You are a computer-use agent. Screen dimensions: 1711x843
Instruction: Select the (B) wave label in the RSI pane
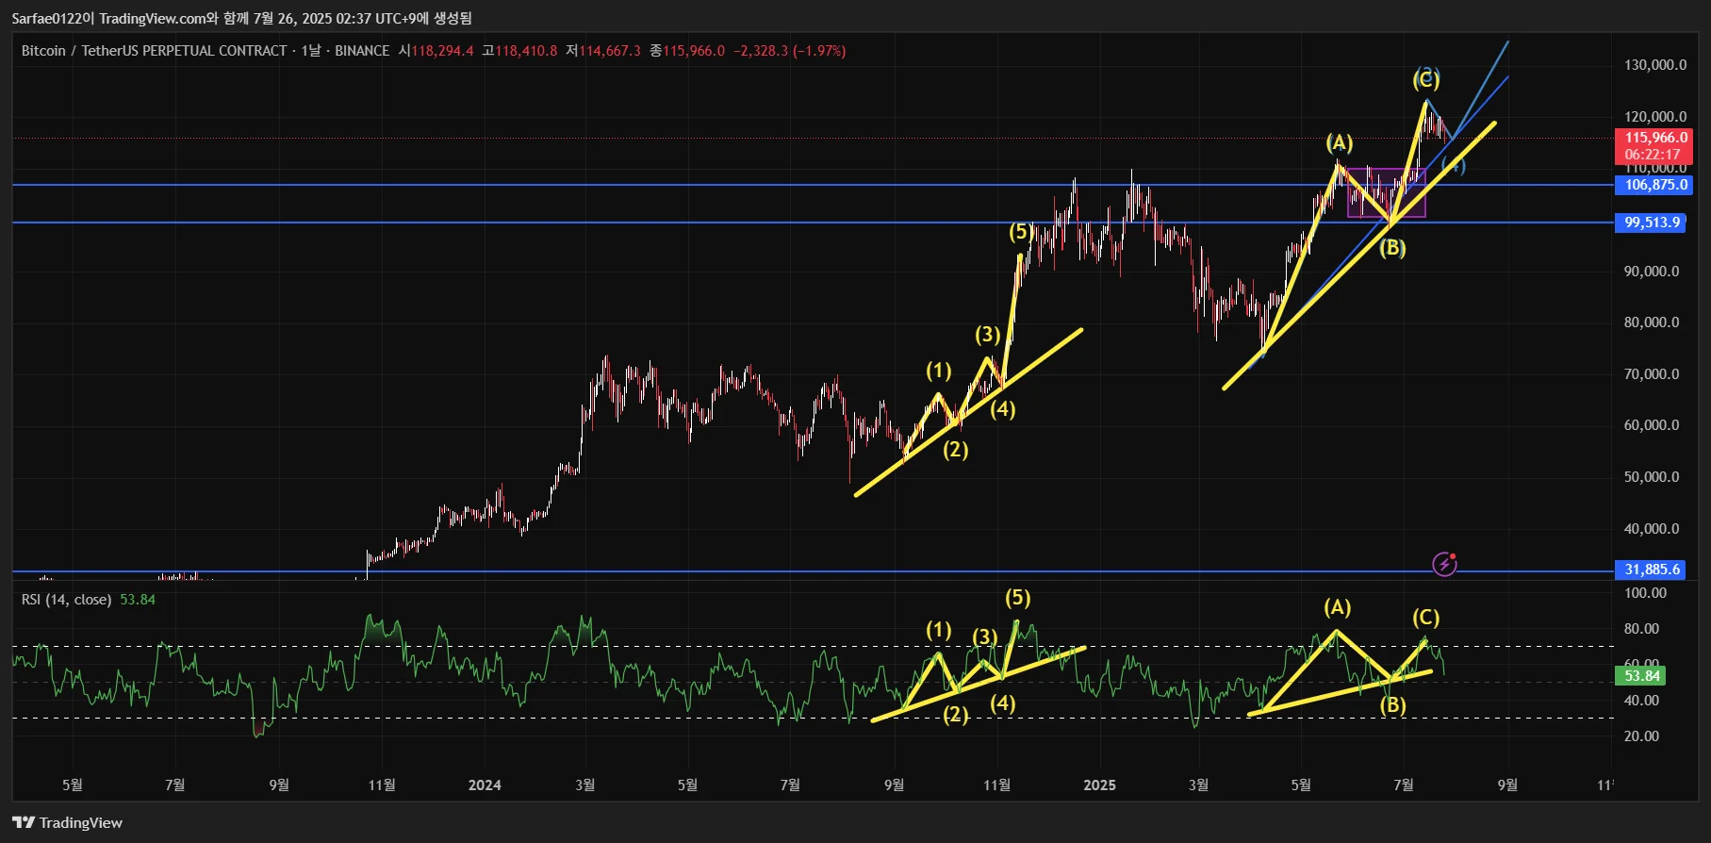[1392, 705]
